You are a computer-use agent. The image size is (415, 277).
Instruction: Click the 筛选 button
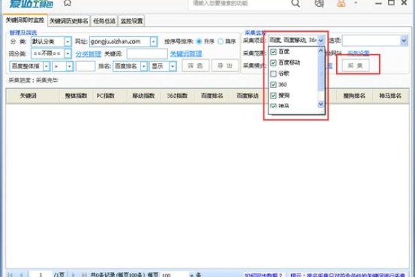tap(195, 66)
